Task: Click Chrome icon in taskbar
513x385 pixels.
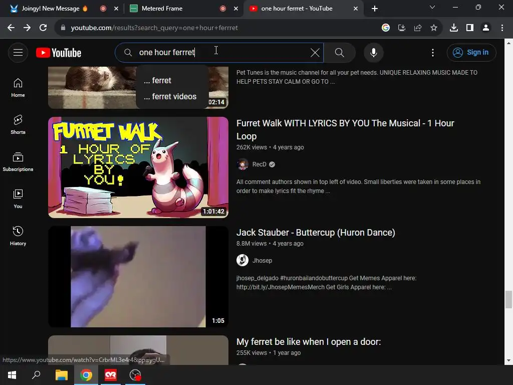Action: pyautogui.click(x=86, y=375)
